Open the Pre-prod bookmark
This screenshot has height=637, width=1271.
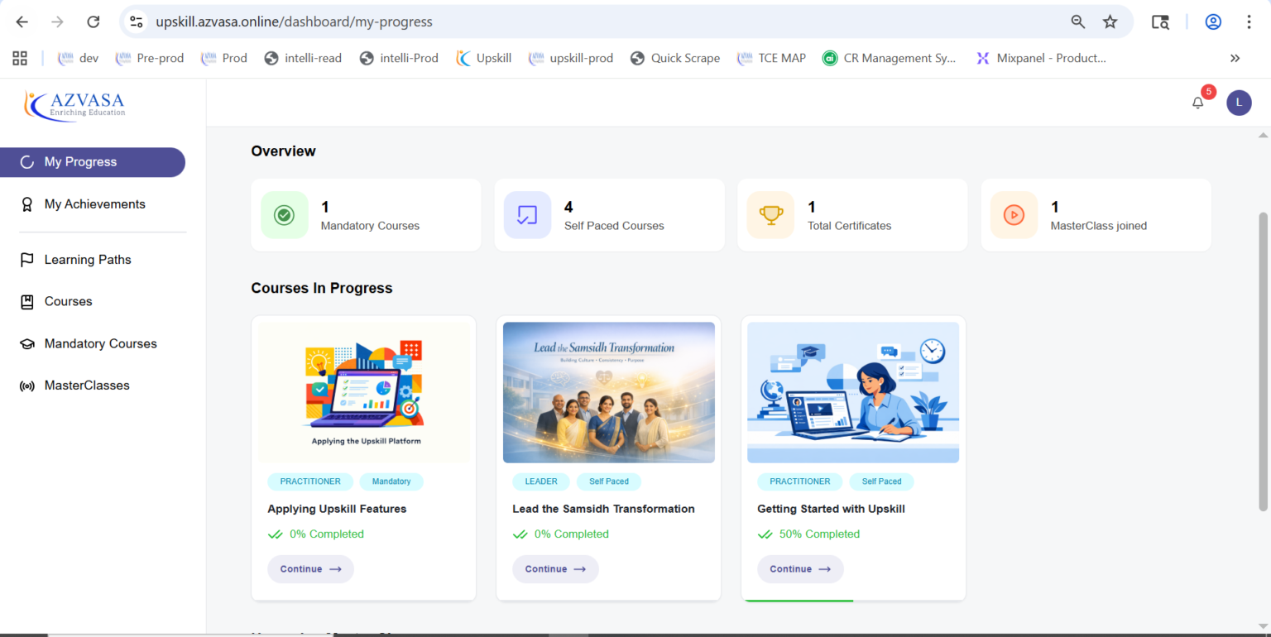click(150, 58)
